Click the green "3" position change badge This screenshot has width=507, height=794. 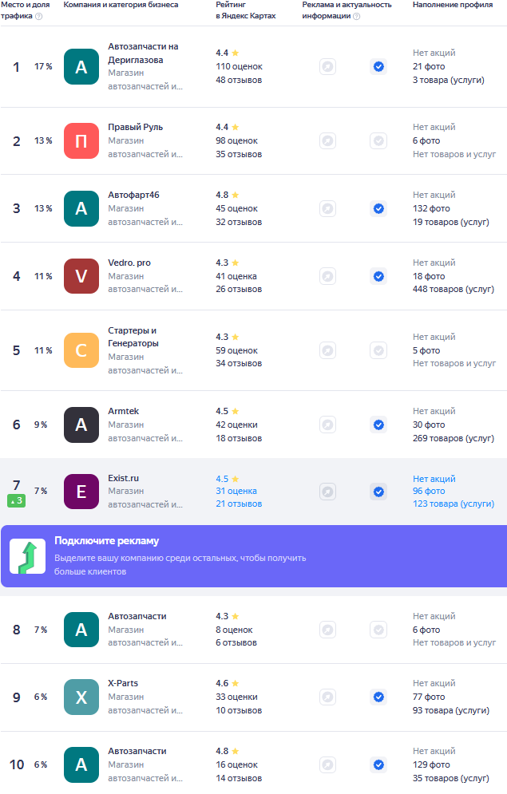17,500
